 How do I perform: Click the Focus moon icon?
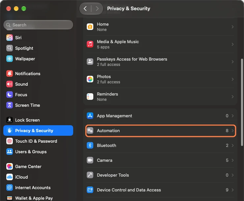pos(10,95)
